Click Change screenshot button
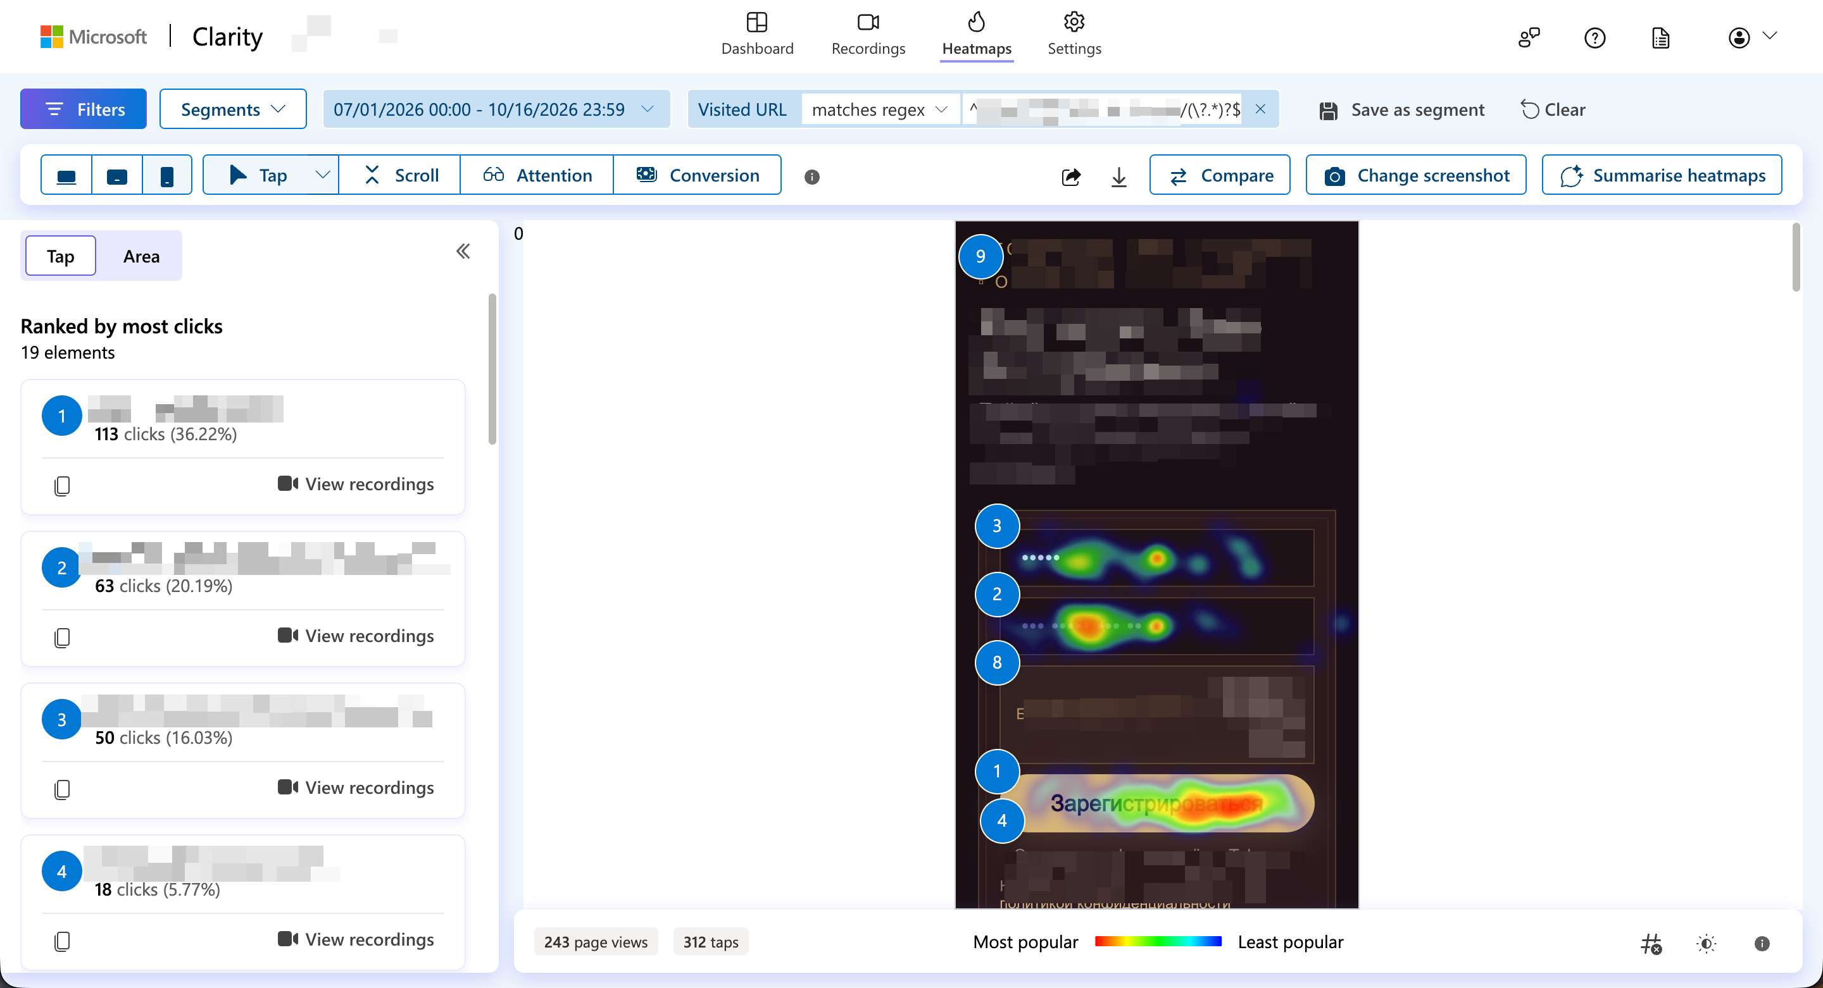1823x988 pixels. 1415,175
